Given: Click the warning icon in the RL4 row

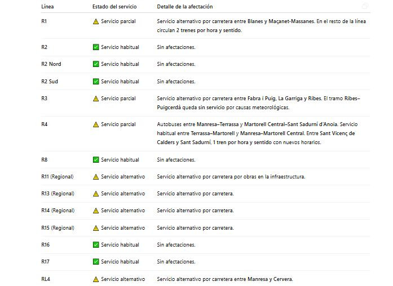Looking at the screenshot, I should coord(96,279).
